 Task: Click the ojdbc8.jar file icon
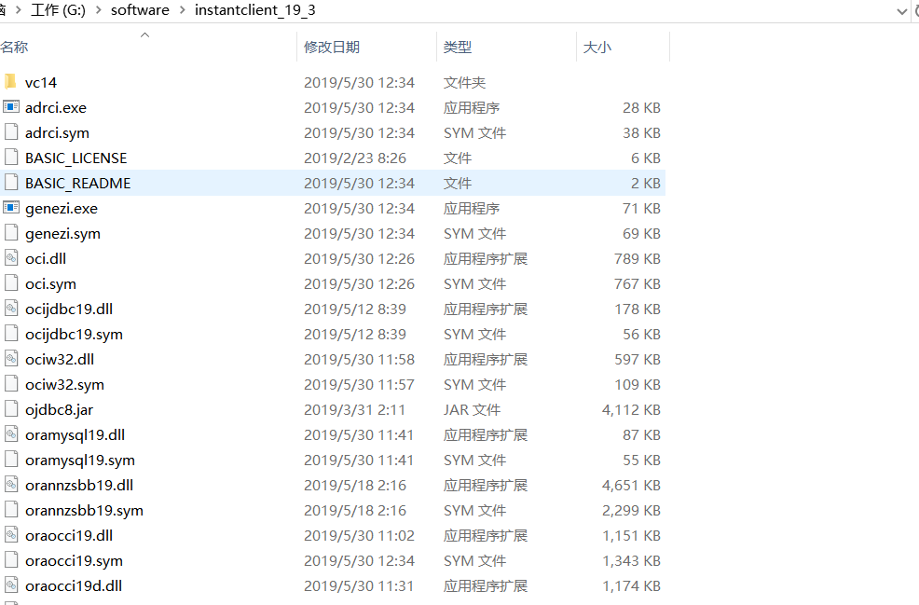click(11, 409)
